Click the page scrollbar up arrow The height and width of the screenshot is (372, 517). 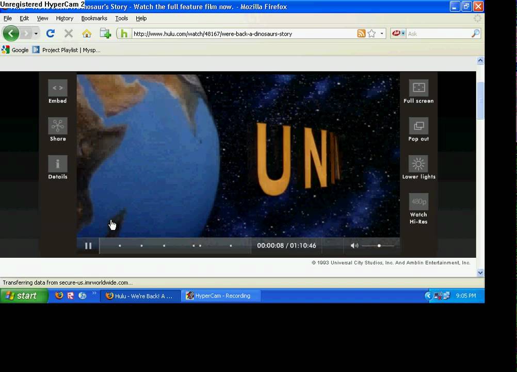480,60
